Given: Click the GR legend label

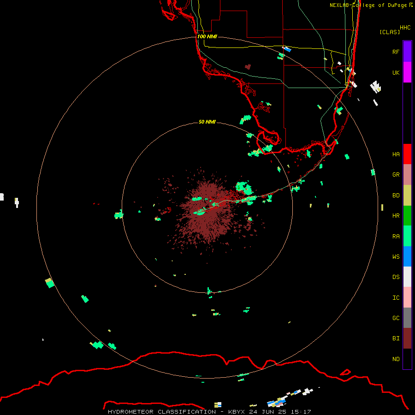Looking at the screenshot, I should point(396,175).
